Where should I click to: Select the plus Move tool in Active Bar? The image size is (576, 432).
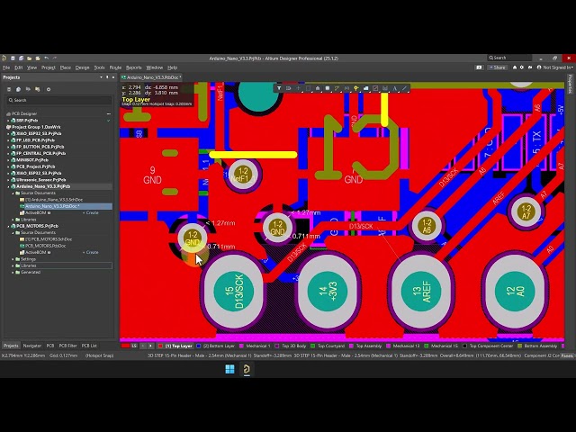pyautogui.click(x=298, y=88)
